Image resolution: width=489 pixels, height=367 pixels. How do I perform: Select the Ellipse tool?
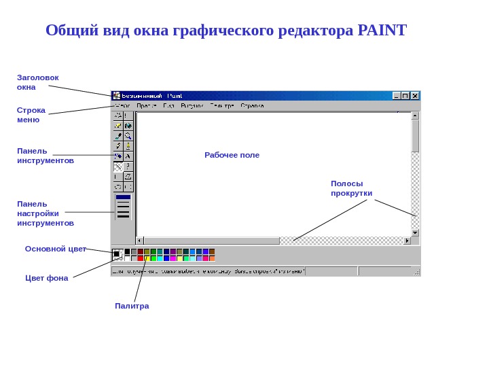point(118,187)
